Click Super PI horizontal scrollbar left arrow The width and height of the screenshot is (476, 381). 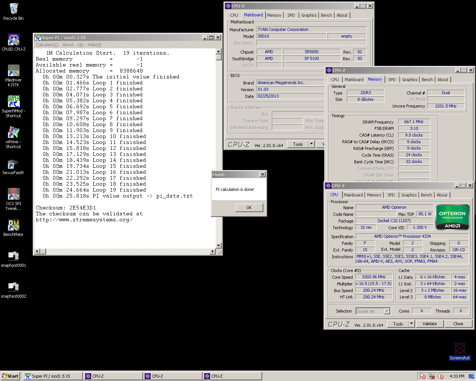click(37, 252)
